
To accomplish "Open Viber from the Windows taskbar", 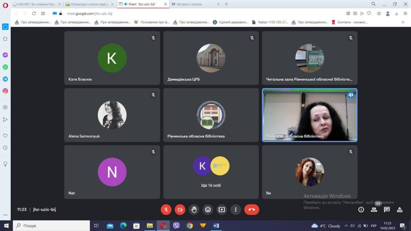I will pyautogui.click(x=176, y=226).
